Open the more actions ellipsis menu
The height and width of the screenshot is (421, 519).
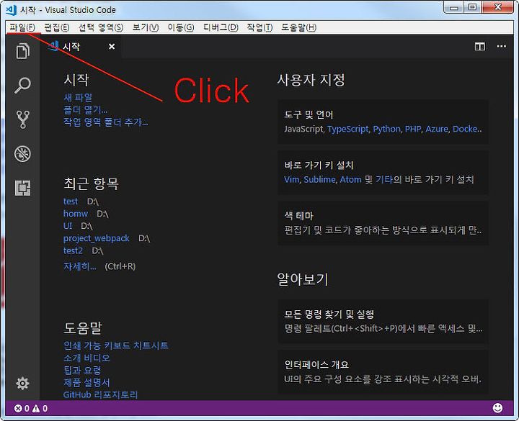pyautogui.click(x=501, y=46)
